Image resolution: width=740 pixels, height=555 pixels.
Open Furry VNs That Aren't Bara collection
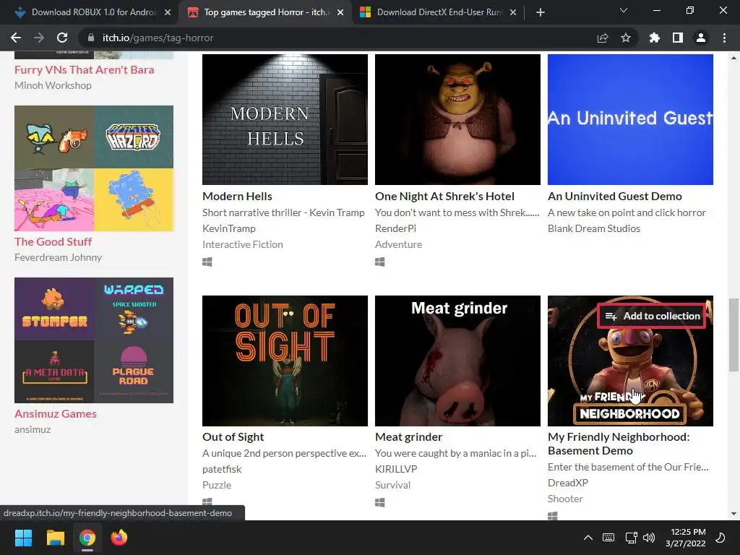point(84,70)
